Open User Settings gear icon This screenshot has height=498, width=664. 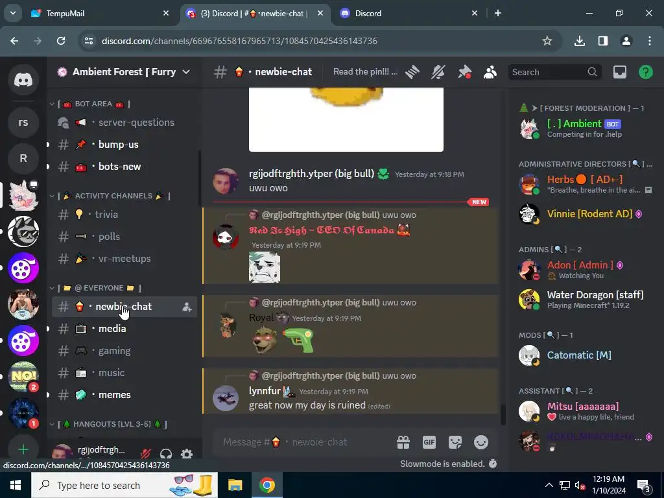(x=187, y=453)
